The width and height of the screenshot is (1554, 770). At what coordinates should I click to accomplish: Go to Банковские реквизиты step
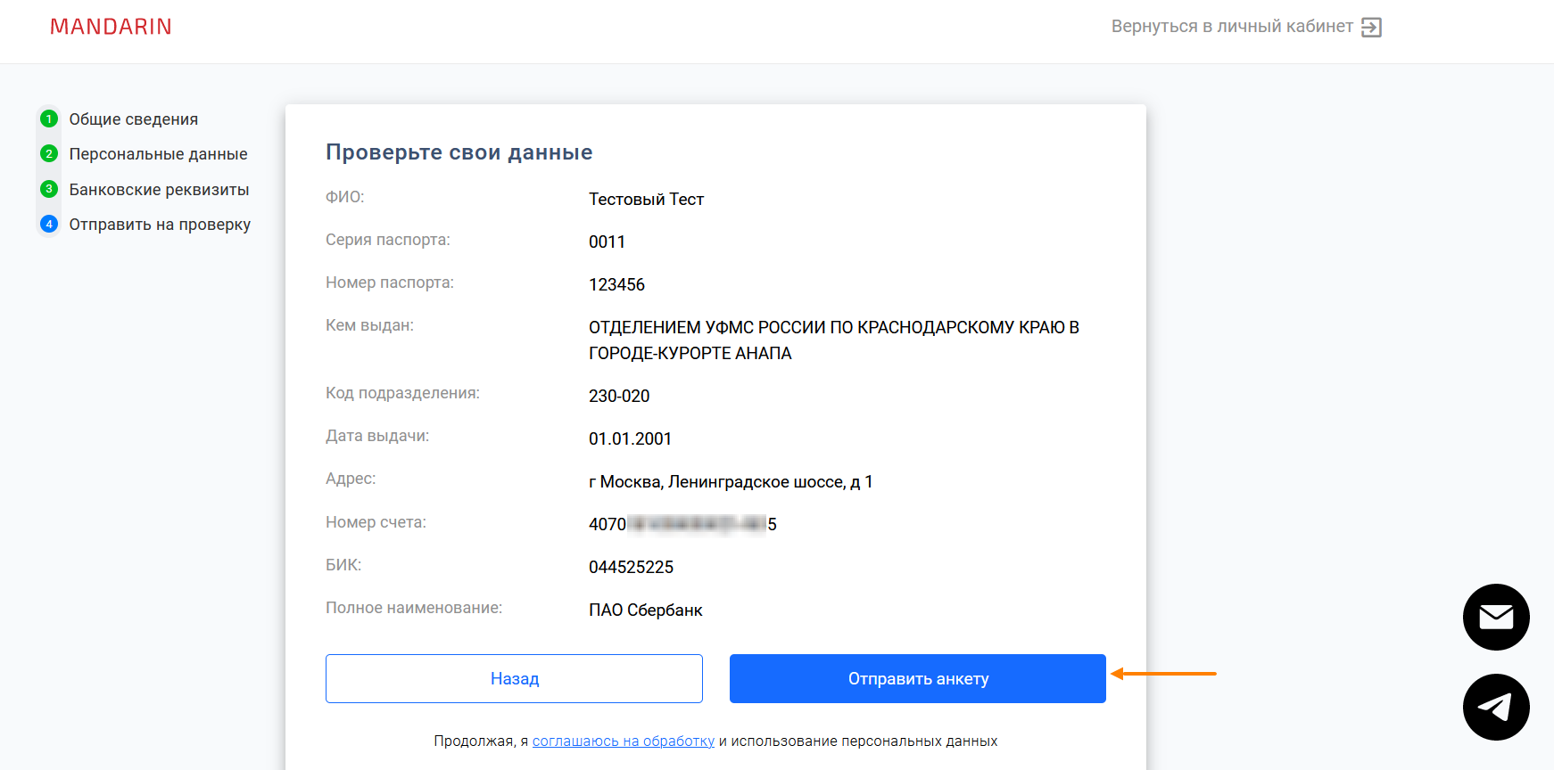pyautogui.click(x=160, y=190)
